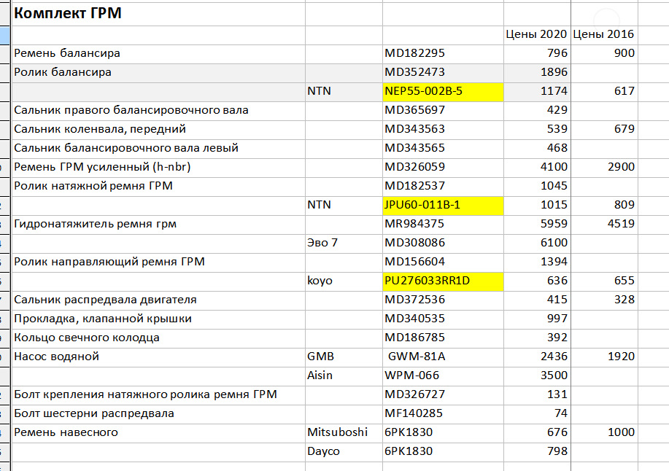
Task: Click price 798 in Dayco row
Action: coord(537,452)
